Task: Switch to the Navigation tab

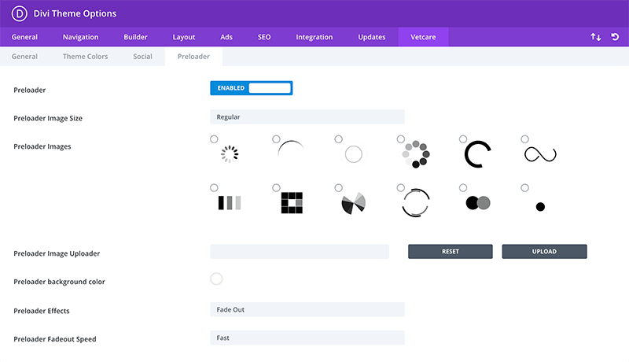Action: click(x=81, y=37)
